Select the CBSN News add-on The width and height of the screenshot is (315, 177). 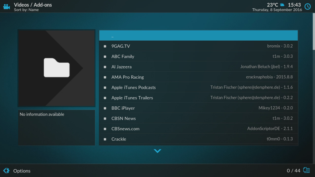click(x=198, y=118)
